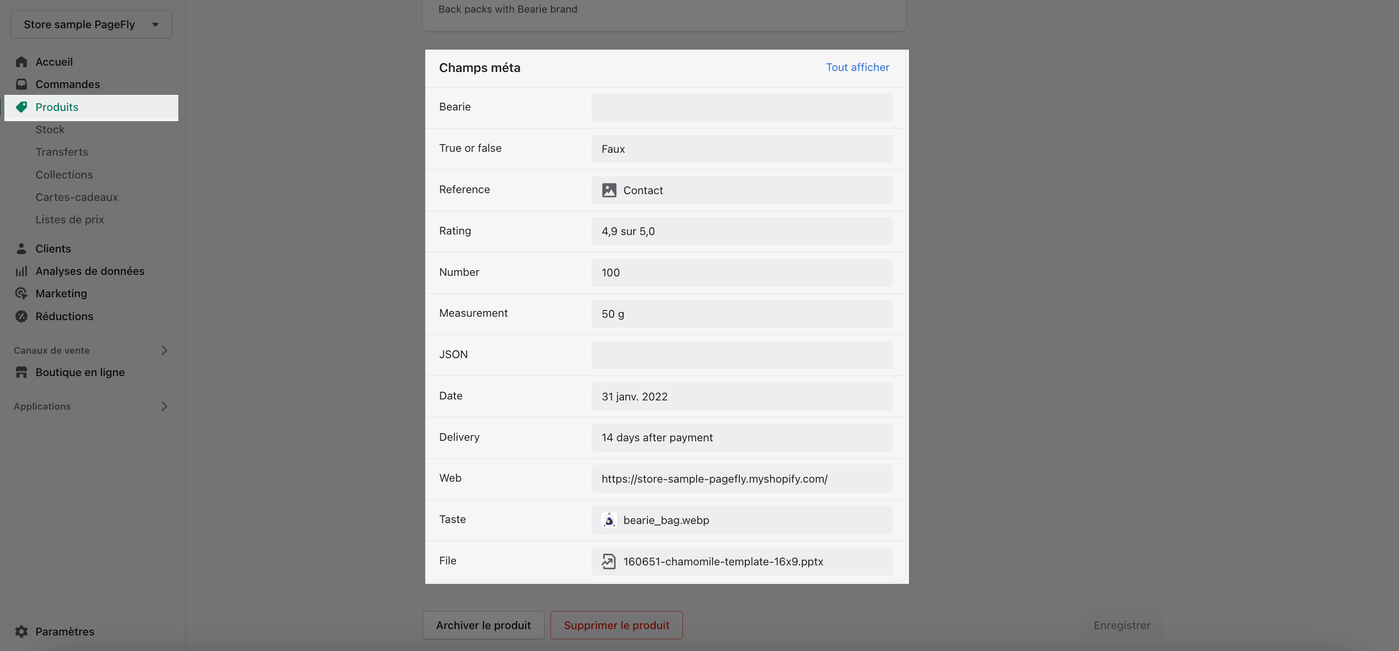Click Supprimer le produit button

[x=616, y=626]
